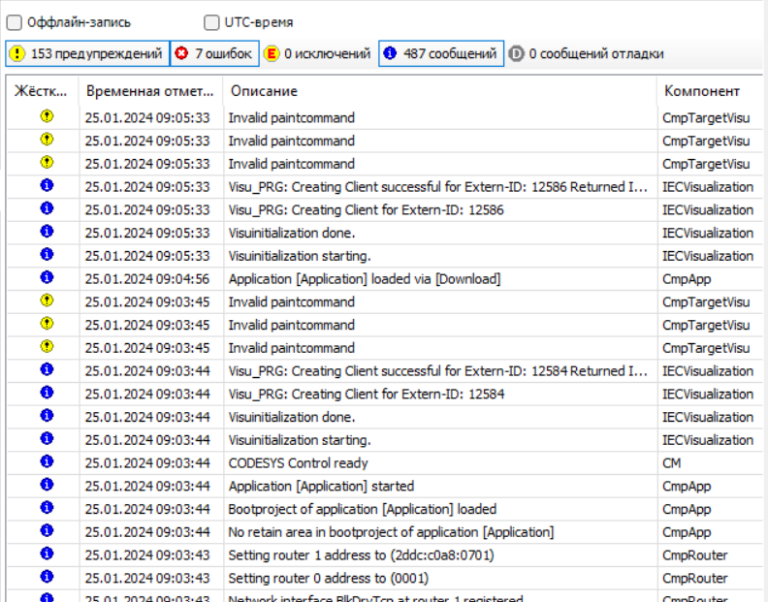The width and height of the screenshot is (768, 602).
Task: Click info icon of Setting router 1 address row
Action: tap(47, 554)
